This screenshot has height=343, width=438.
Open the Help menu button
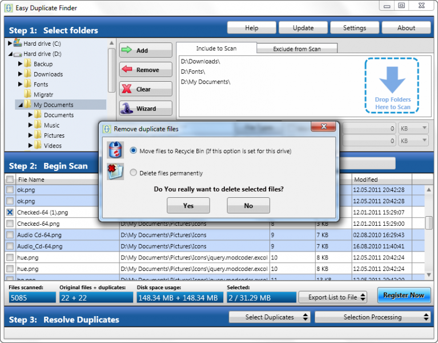click(251, 27)
